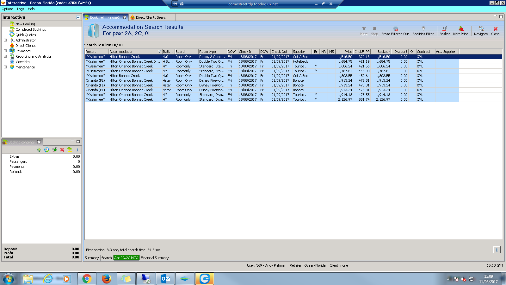Viewport: 506px width, 285px height.
Task: Click the More arrow in results toolbar
Action: [x=364, y=31]
